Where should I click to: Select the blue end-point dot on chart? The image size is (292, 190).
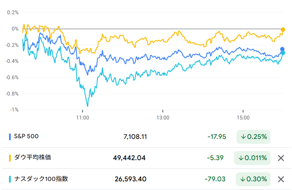pyautogui.click(x=282, y=49)
